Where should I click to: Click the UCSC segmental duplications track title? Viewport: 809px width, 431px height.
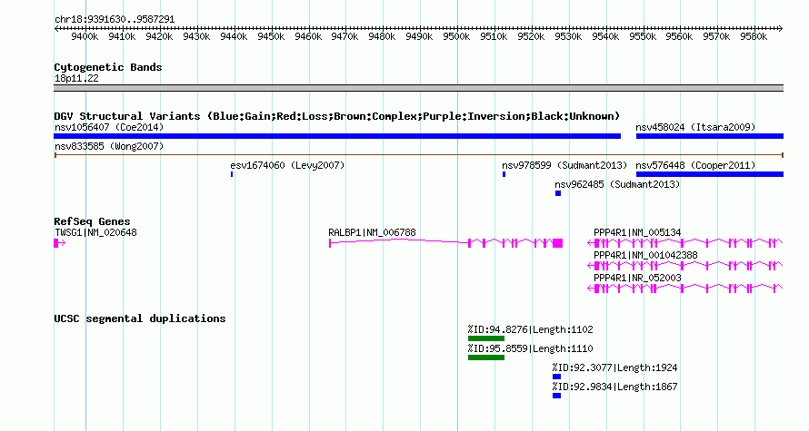pyautogui.click(x=140, y=318)
